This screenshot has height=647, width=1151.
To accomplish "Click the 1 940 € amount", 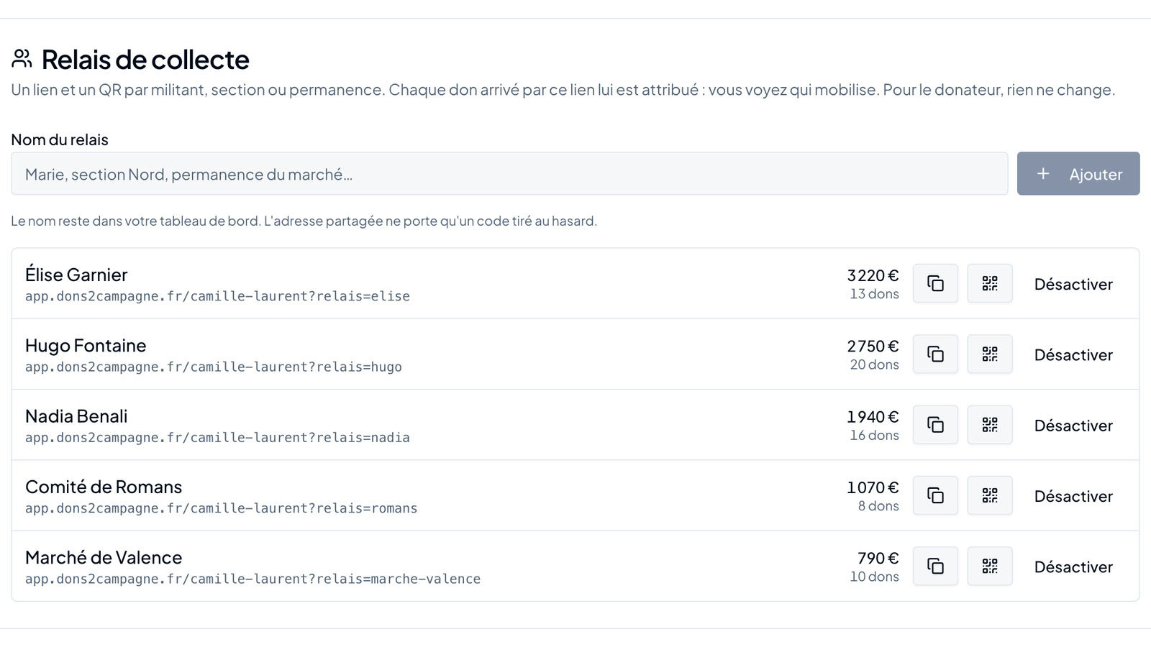I will (873, 417).
